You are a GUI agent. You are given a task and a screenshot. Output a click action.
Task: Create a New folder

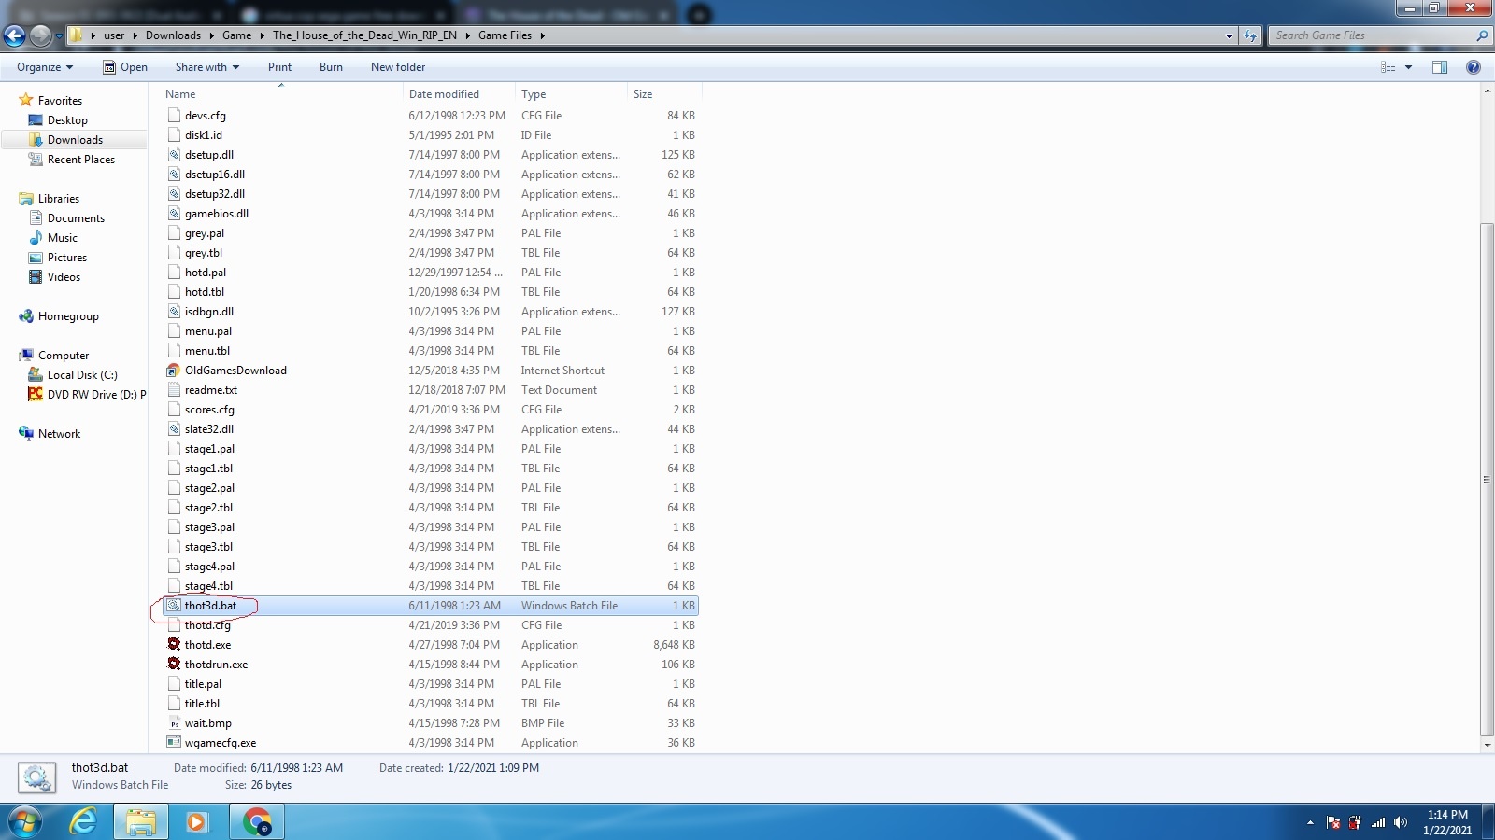coord(398,67)
